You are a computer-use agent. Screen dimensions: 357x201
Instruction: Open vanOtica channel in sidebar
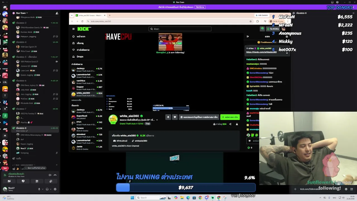pos(87,82)
